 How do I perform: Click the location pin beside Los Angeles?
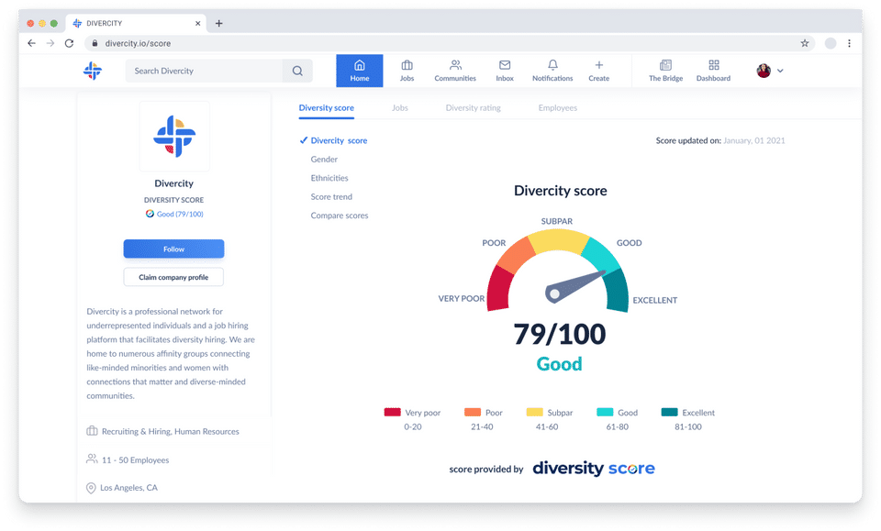point(91,488)
